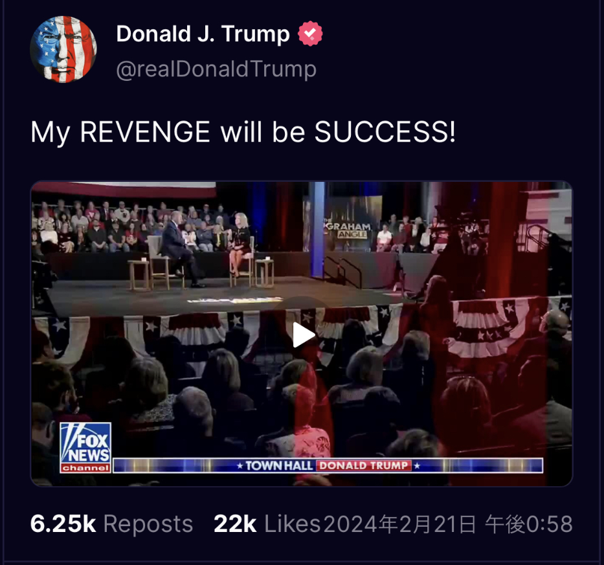Click the red DONALD TRUMP banner label
This screenshot has height=565, width=604.
[x=364, y=465]
